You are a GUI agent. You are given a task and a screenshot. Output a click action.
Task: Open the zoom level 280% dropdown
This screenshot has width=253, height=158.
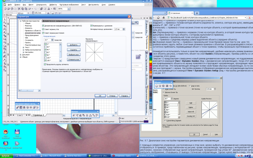click(69, 9)
